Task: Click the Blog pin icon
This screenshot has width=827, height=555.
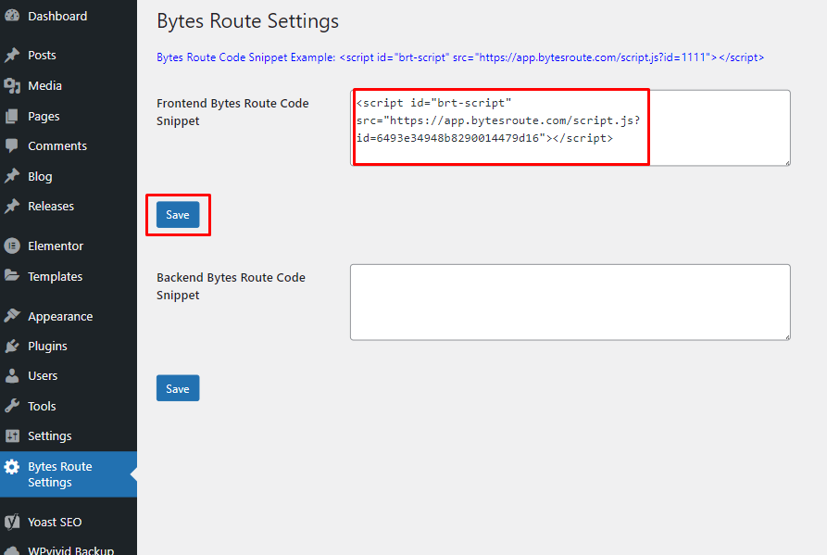Action: click(x=12, y=176)
